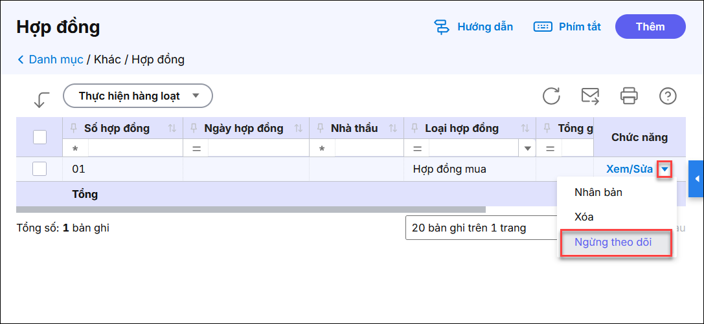Choose Xóa in the function menu
The height and width of the screenshot is (324, 704).
(584, 217)
